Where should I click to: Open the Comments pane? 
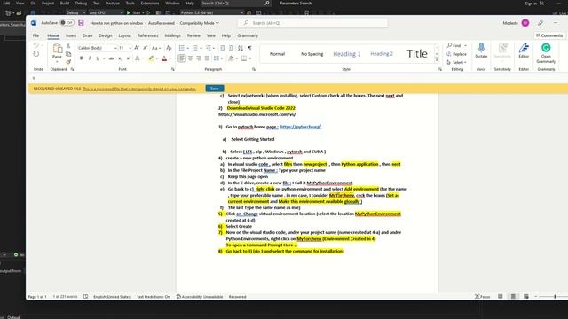pos(549,35)
